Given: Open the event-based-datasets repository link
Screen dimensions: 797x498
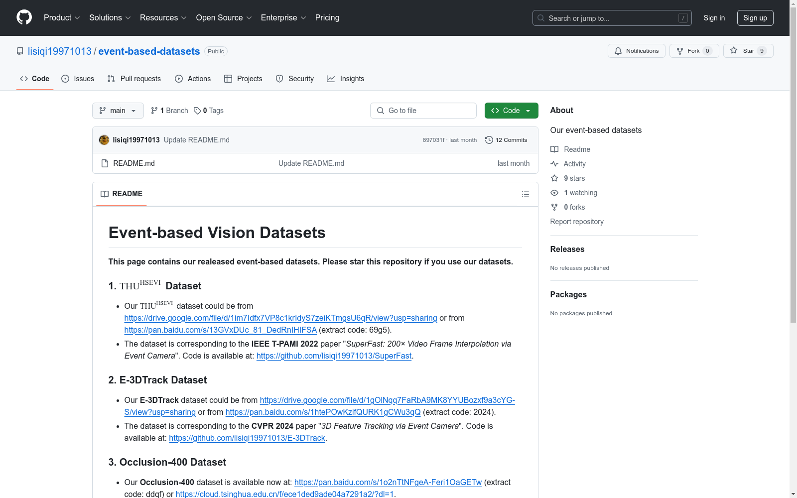Looking at the screenshot, I should [149, 51].
